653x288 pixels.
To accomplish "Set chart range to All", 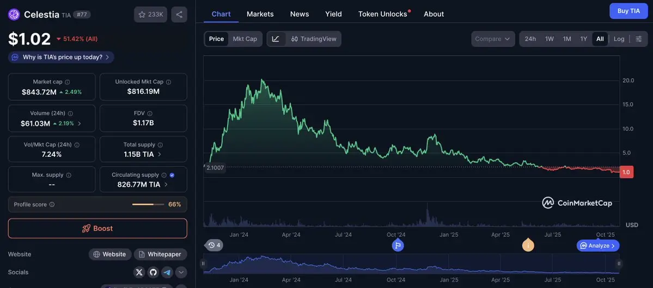I will [x=600, y=39].
